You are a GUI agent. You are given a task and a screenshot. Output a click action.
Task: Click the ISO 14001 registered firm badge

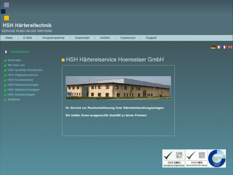(x=174, y=159)
